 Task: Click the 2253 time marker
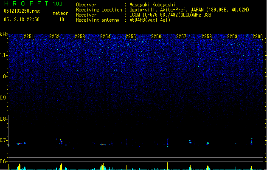80,37
